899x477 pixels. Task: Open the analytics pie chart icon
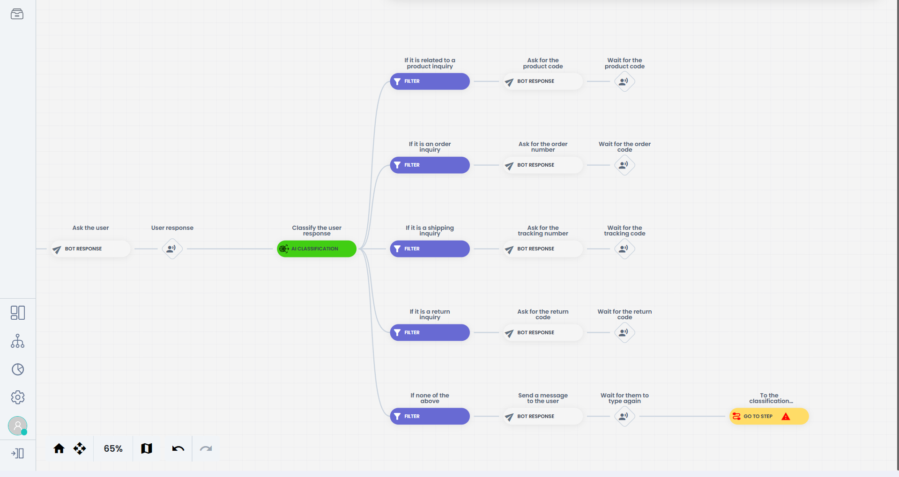click(x=18, y=369)
